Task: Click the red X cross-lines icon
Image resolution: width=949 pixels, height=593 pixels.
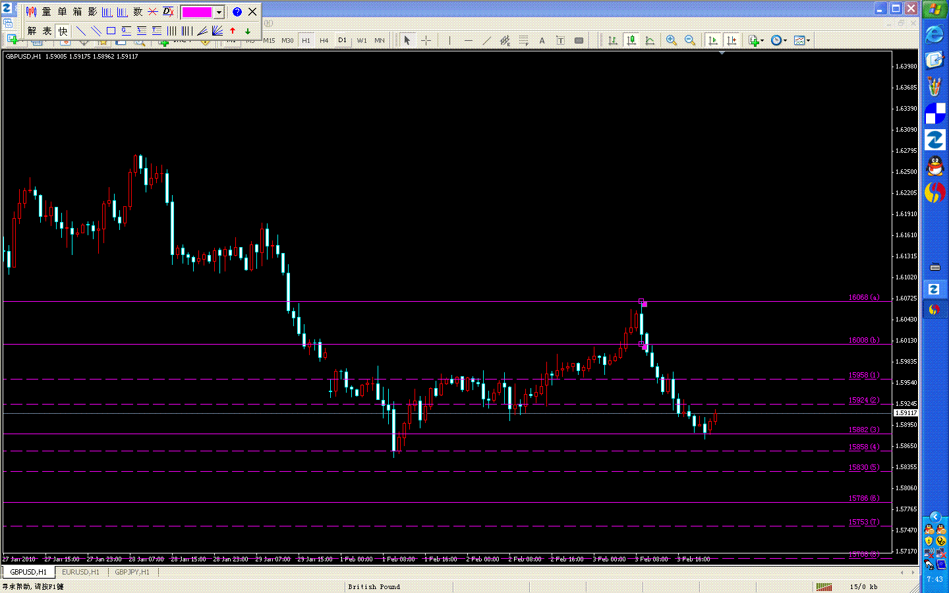Action: click(x=153, y=12)
